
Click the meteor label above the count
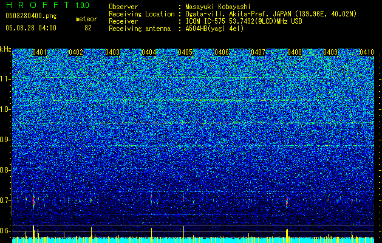(86, 19)
